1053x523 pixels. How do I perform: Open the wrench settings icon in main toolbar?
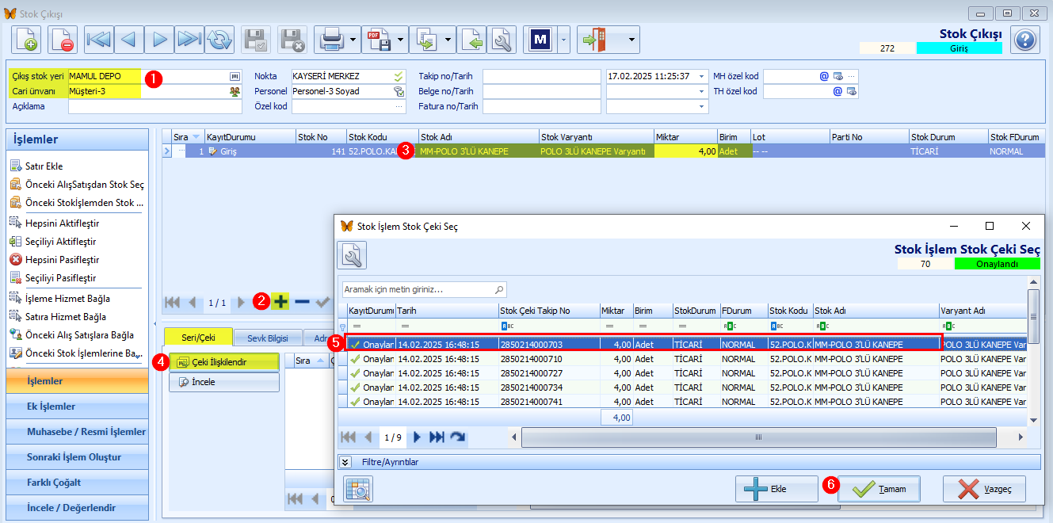click(502, 39)
